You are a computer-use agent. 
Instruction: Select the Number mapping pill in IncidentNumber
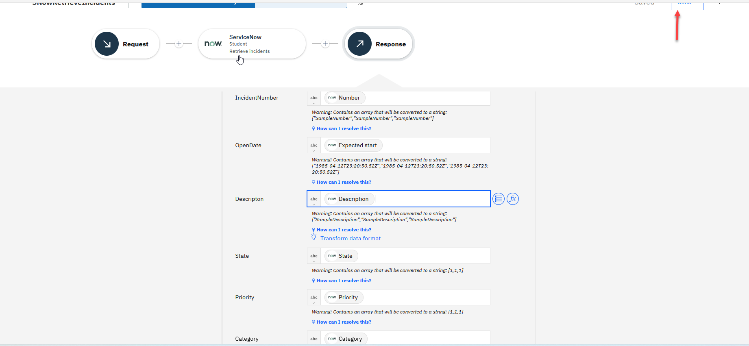pos(345,98)
